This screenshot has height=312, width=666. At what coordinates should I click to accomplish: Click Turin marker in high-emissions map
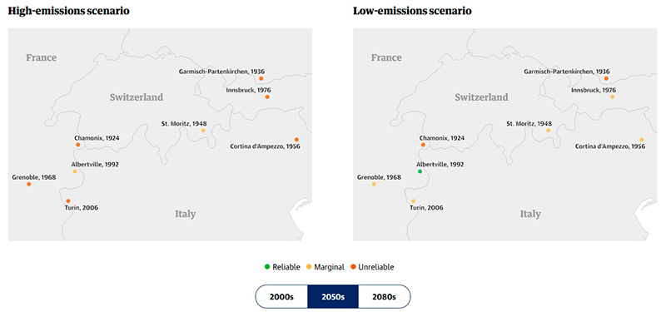68,201
